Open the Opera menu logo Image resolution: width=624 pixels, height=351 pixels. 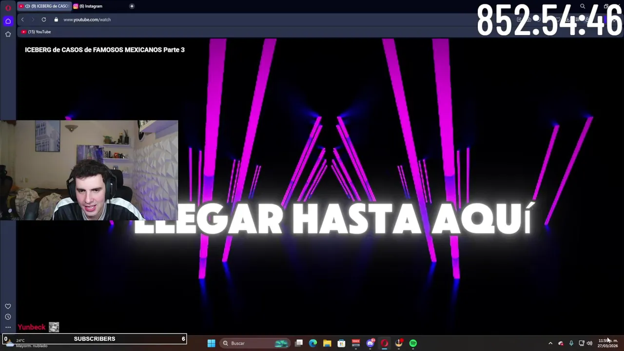coord(8,7)
